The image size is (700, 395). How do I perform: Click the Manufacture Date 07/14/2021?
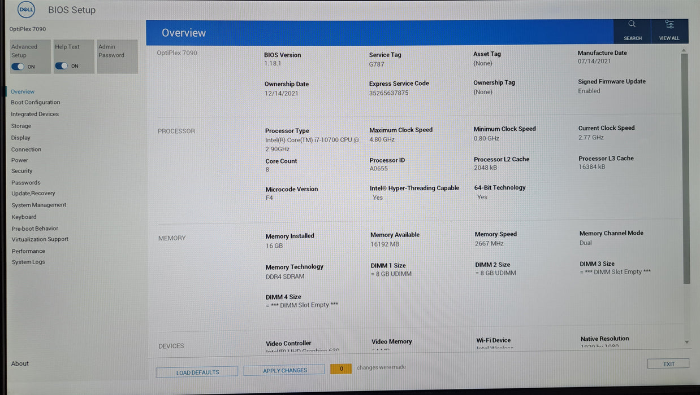594,61
